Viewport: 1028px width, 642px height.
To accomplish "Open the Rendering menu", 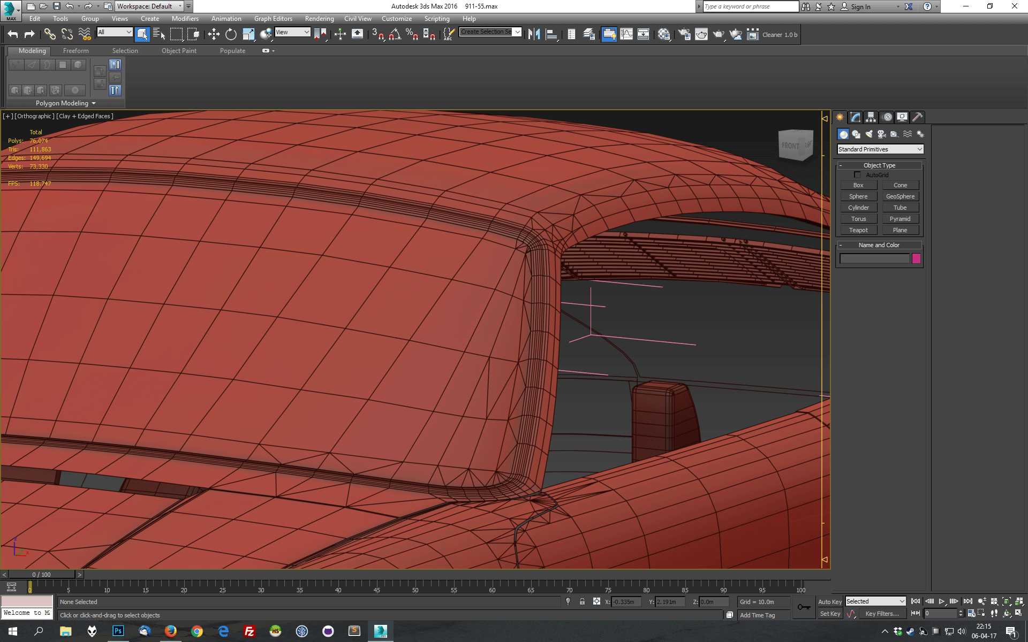I will pyautogui.click(x=319, y=19).
